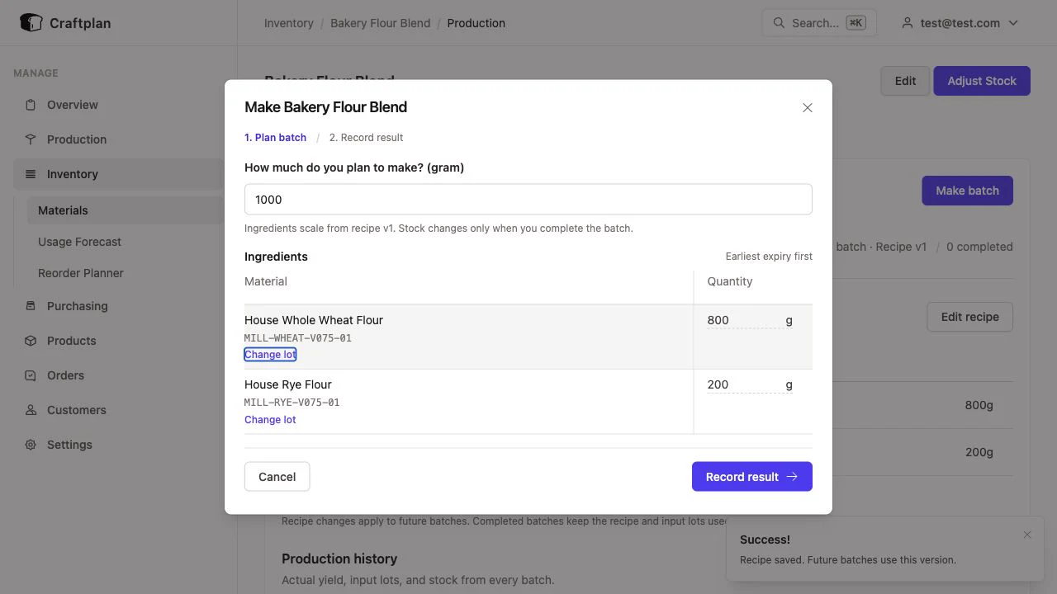Click the Inventory breadcrumb link

(x=289, y=23)
